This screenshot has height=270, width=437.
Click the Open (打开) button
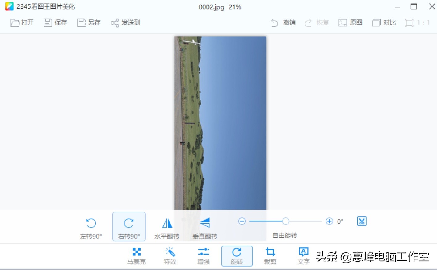[x=22, y=22]
